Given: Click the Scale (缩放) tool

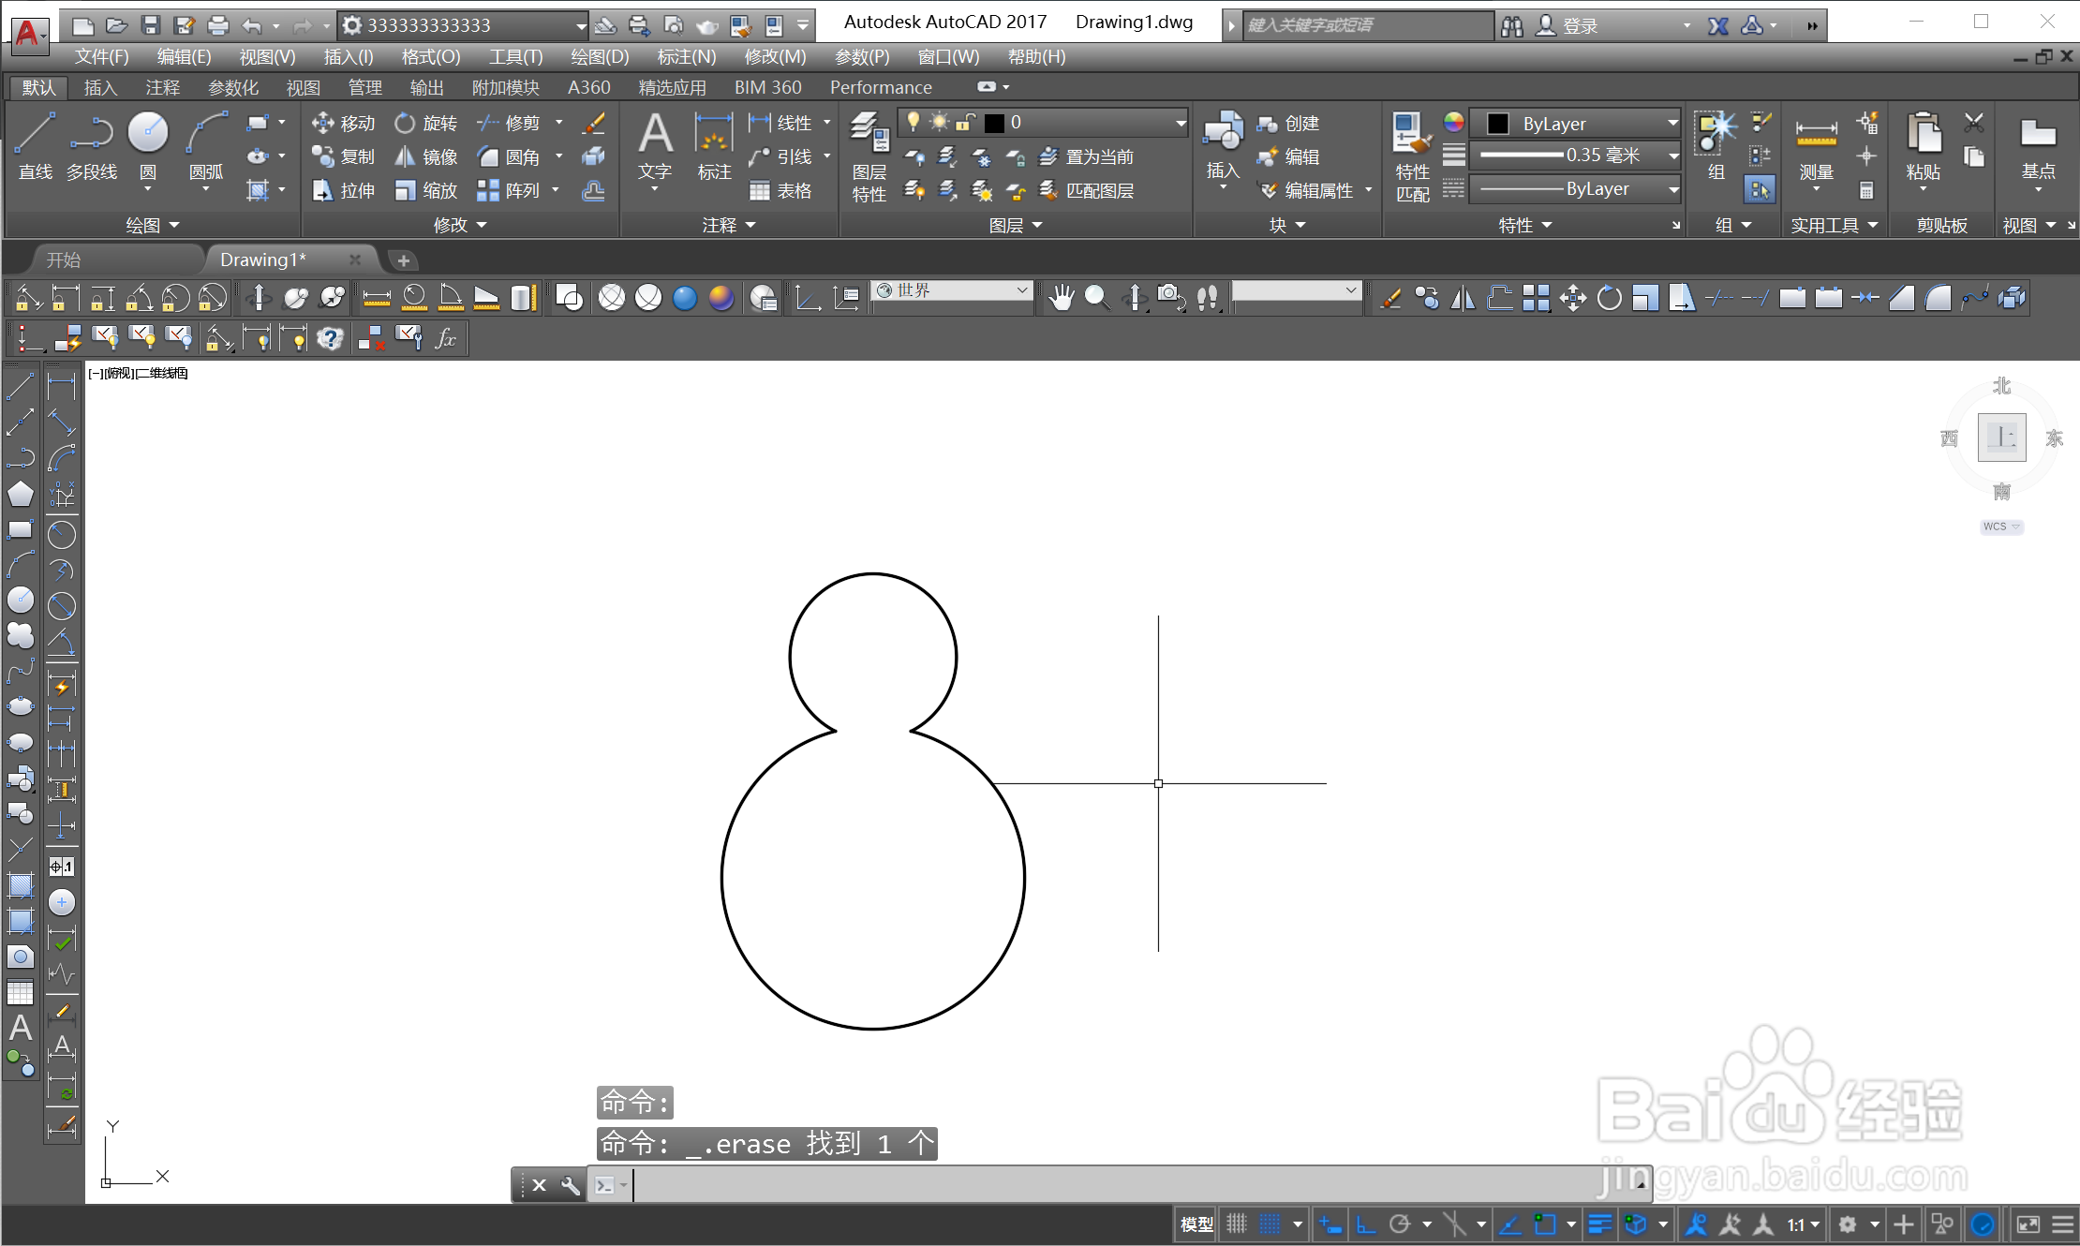Looking at the screenshot, I should [425, 190].
